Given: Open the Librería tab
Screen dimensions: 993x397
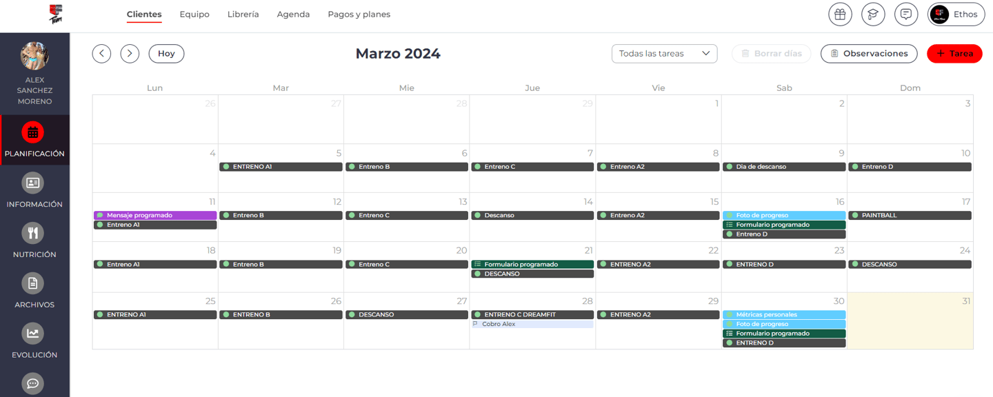Looking at the screenshot, I should [243, 14].
